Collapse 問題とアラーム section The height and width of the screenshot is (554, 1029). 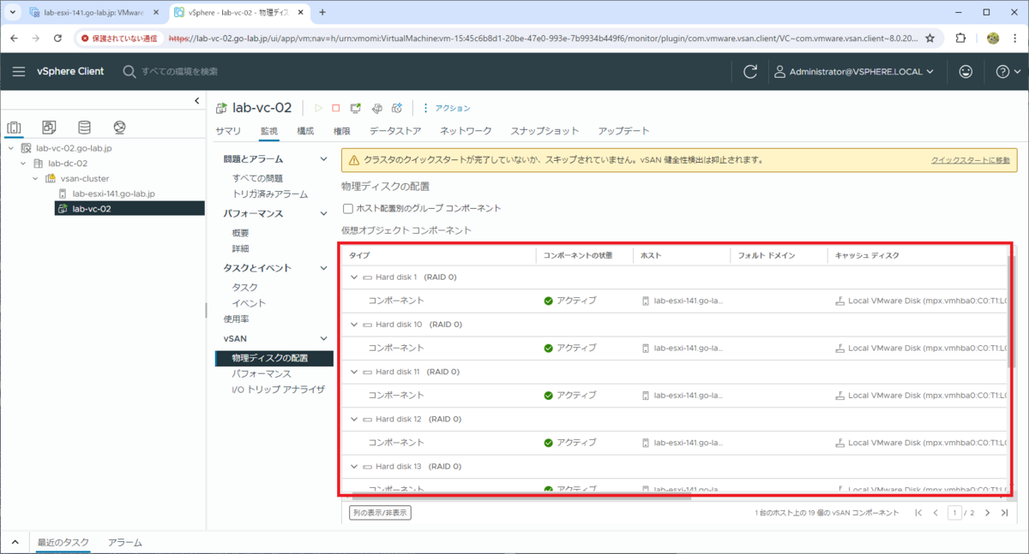323,159
